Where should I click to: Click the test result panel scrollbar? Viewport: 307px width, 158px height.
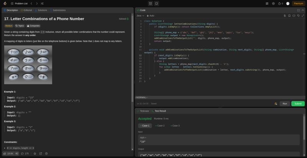tap(304, 127)
